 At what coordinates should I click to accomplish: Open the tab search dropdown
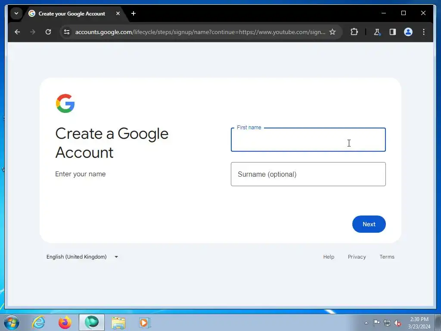[16, 13]
